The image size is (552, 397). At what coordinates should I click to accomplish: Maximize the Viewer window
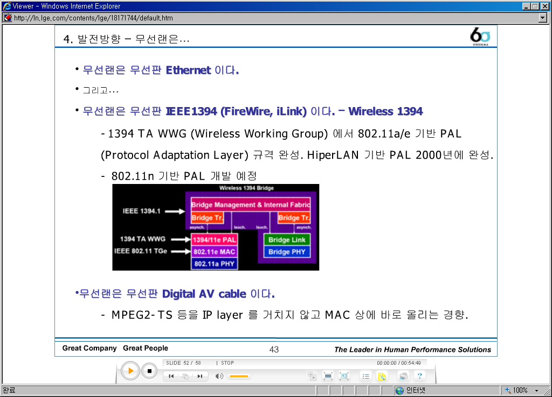coord(535,6)
